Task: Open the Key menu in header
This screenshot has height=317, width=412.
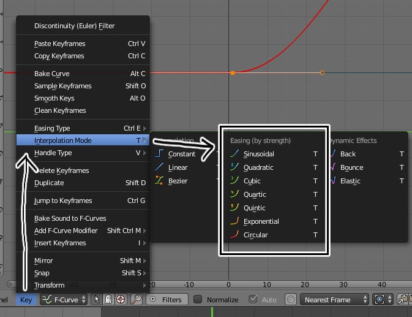Action: point(26,300)
